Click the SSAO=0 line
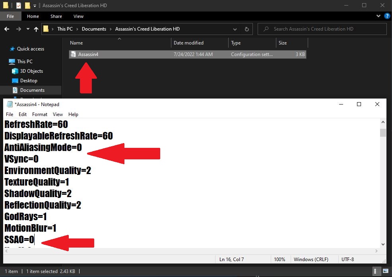 point(19,239)
